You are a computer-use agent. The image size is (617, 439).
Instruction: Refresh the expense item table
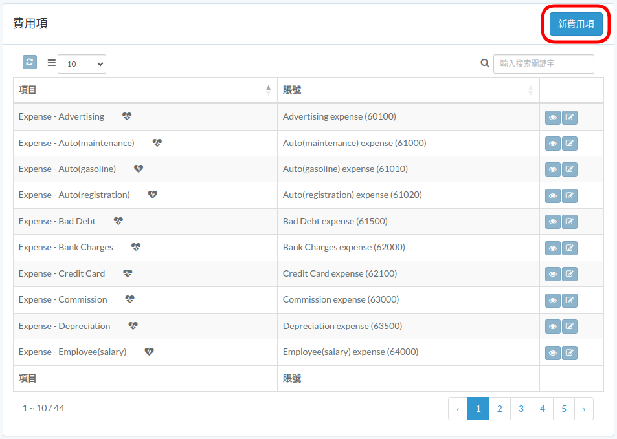[30, 62]
